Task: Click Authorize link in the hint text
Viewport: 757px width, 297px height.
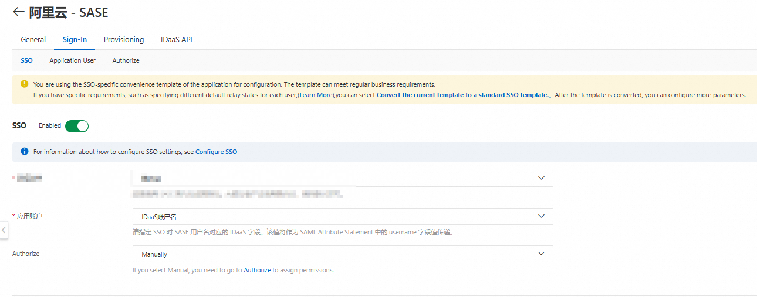Action: tap(257, 271)
